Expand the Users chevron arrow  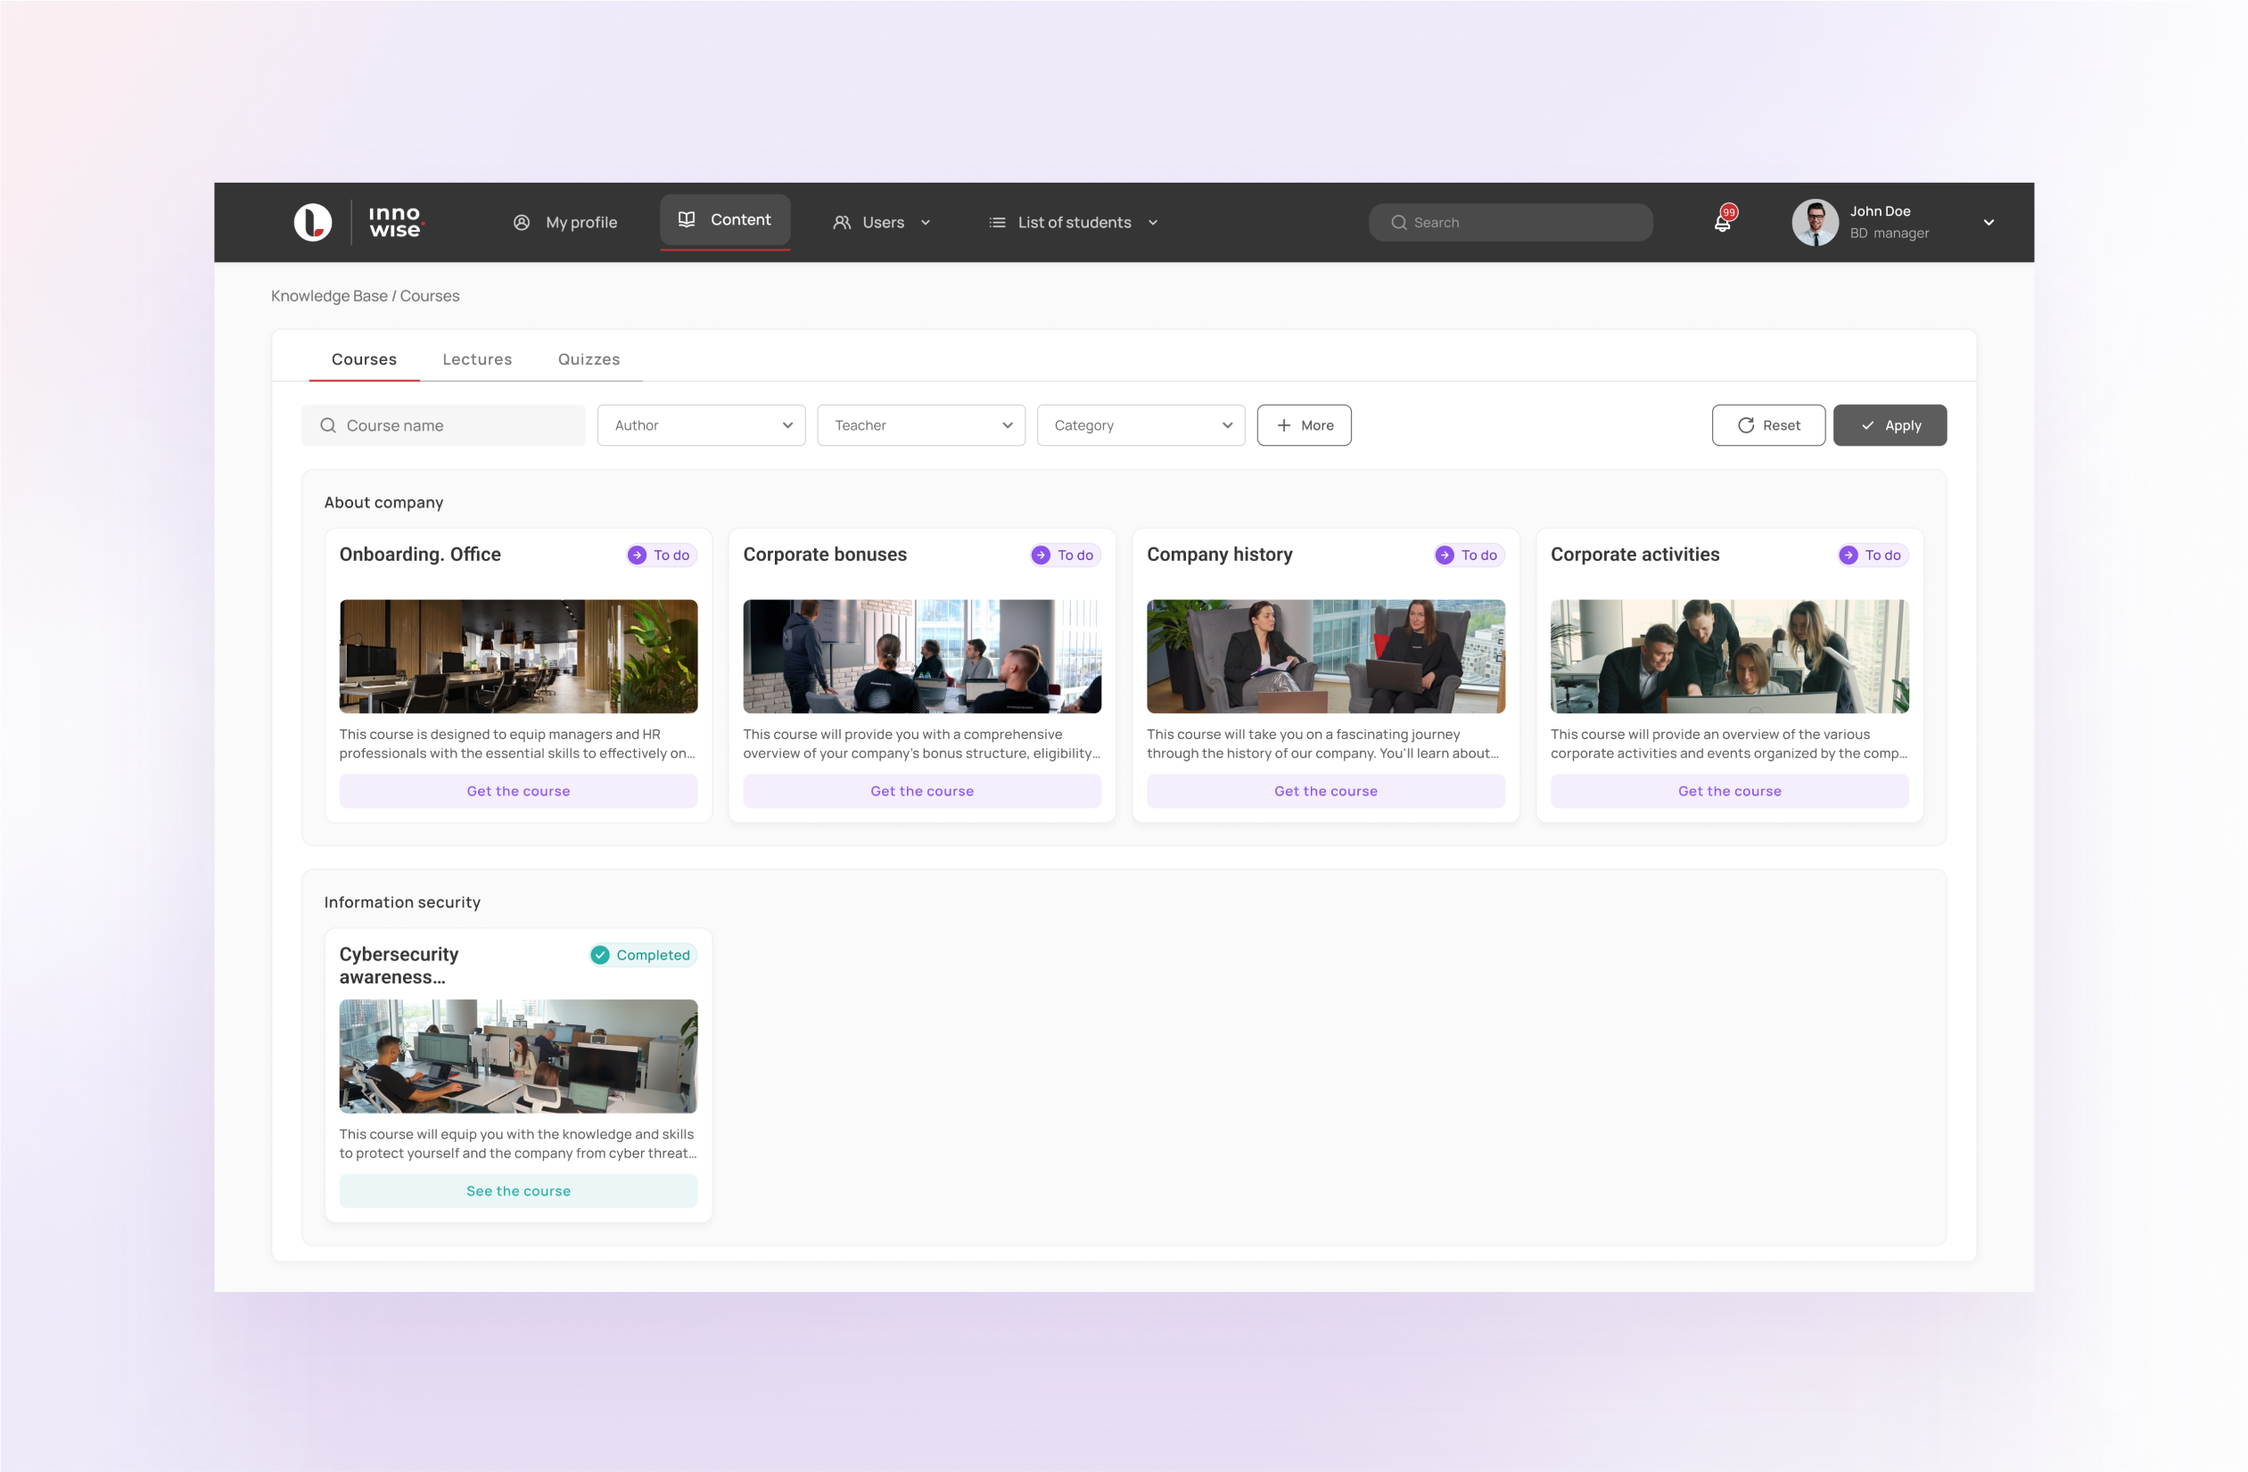click(926, 223)
